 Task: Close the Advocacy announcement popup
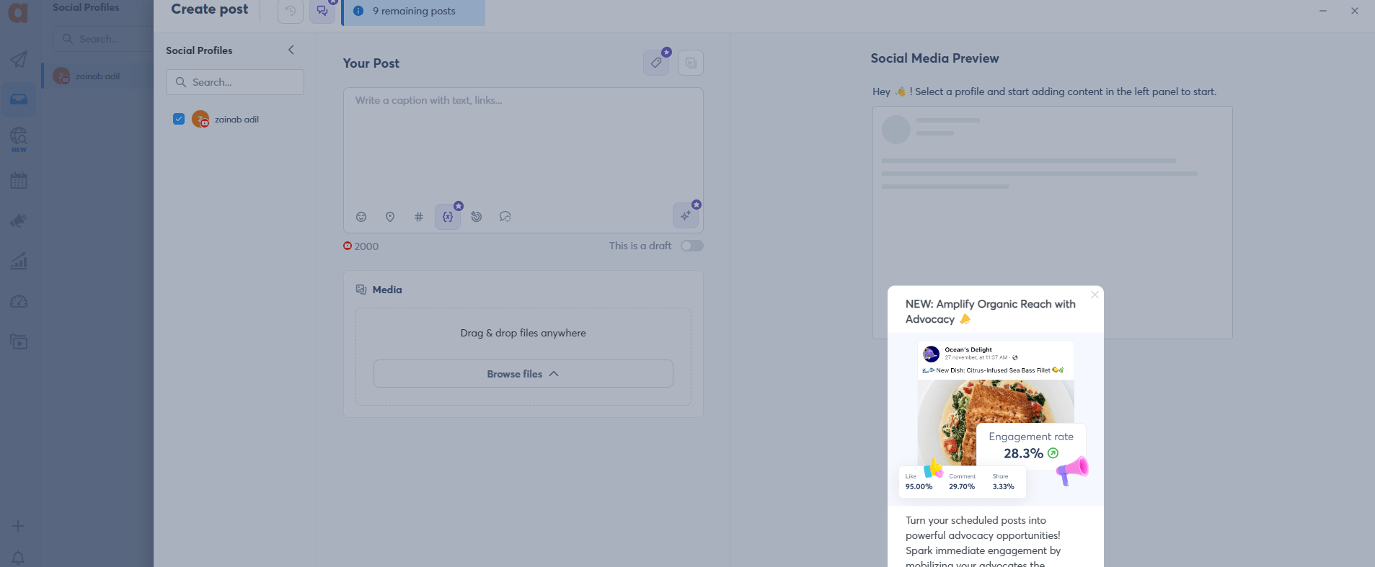(x=1095, y=295)
